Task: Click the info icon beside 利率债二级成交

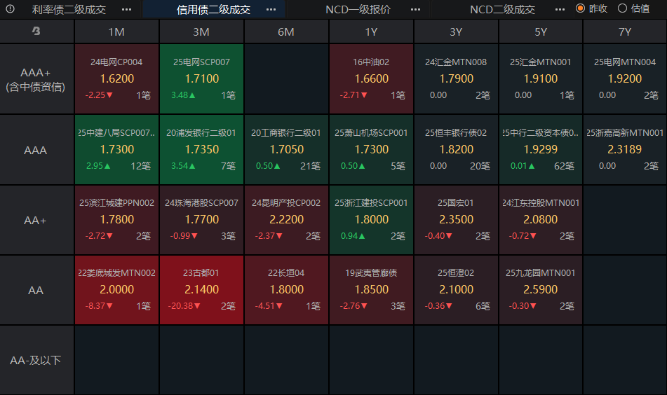Action: pyautogui.click(x=11, y=9)
